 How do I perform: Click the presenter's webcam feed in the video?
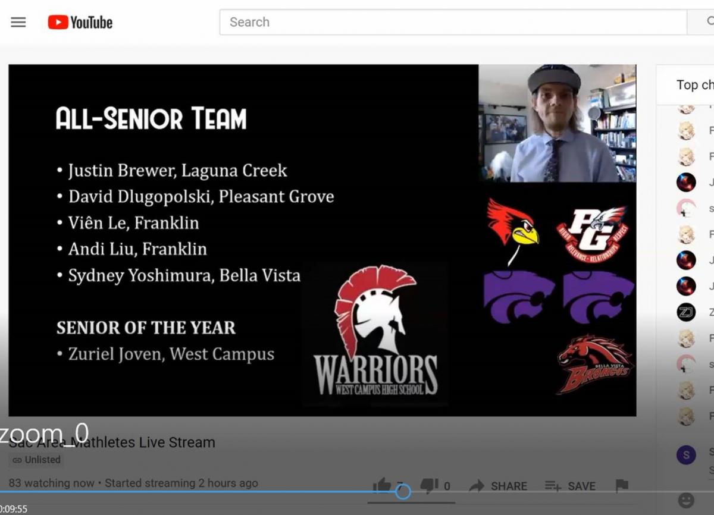[558, 123]
